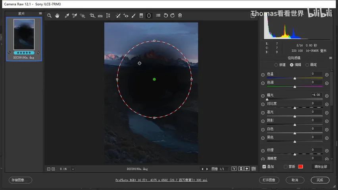
Task: Open the filmstrip panel menu icon
Action: pos(40,13)
